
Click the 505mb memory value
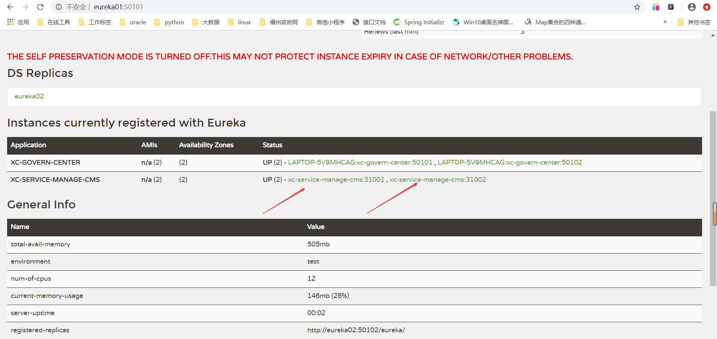coord(319,244)
